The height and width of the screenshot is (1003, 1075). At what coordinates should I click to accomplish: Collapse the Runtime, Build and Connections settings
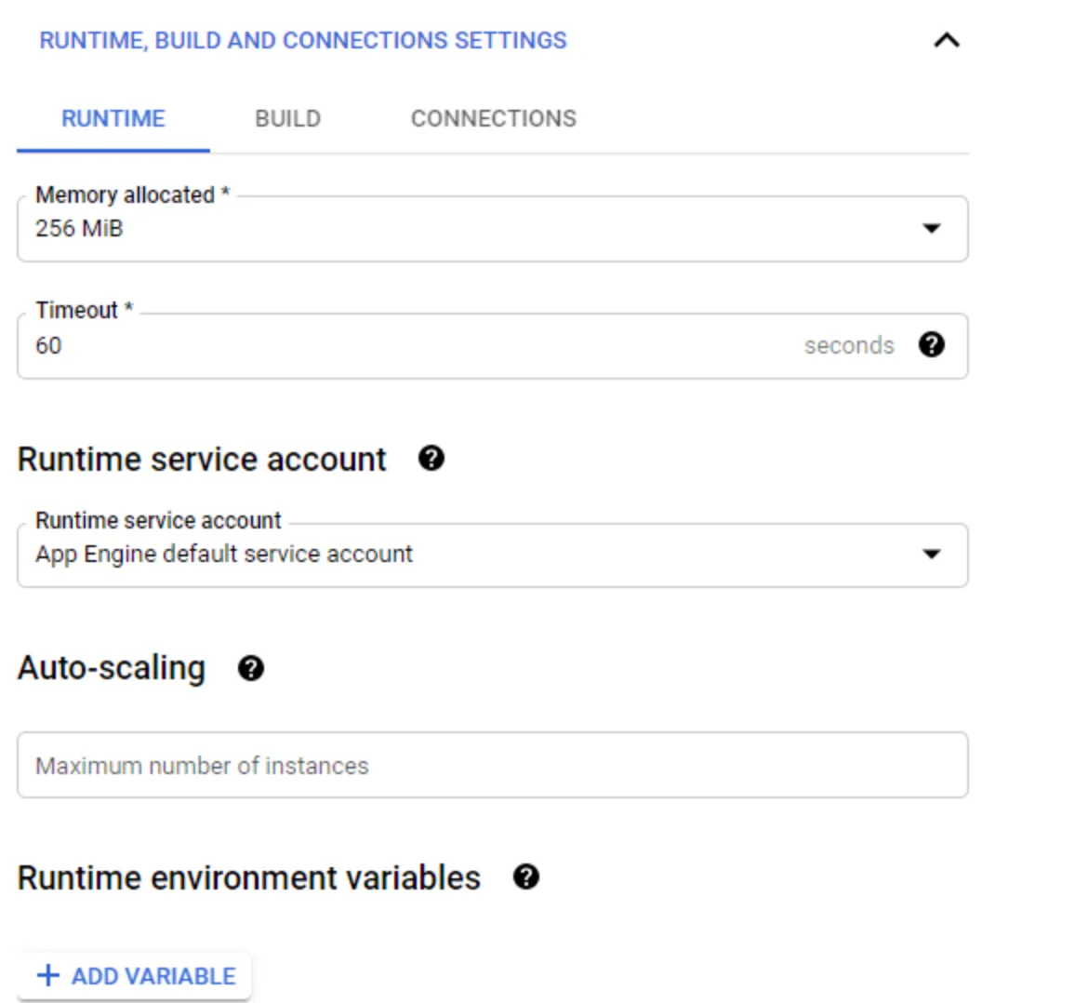pos(948,40)
